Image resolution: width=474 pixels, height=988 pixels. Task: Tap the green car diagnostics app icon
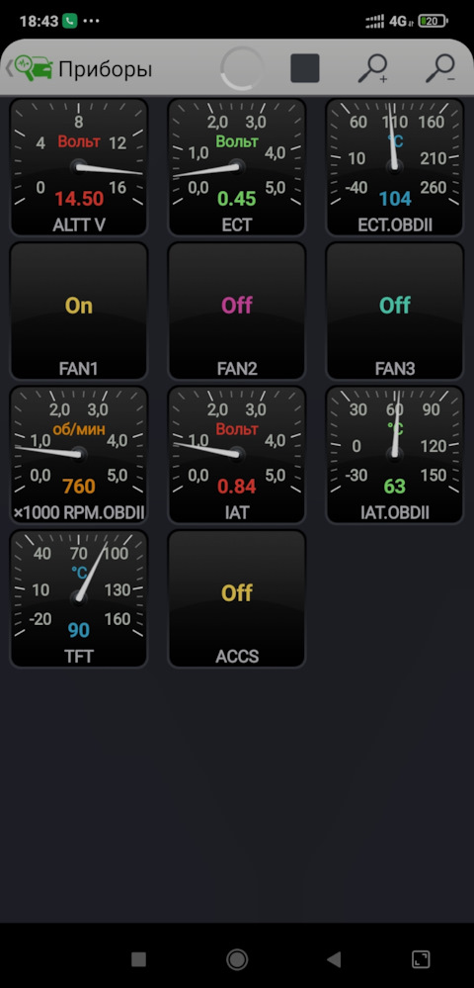34,68
